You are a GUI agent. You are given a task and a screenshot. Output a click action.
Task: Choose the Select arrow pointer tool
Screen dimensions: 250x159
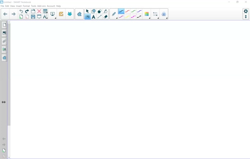88,11
